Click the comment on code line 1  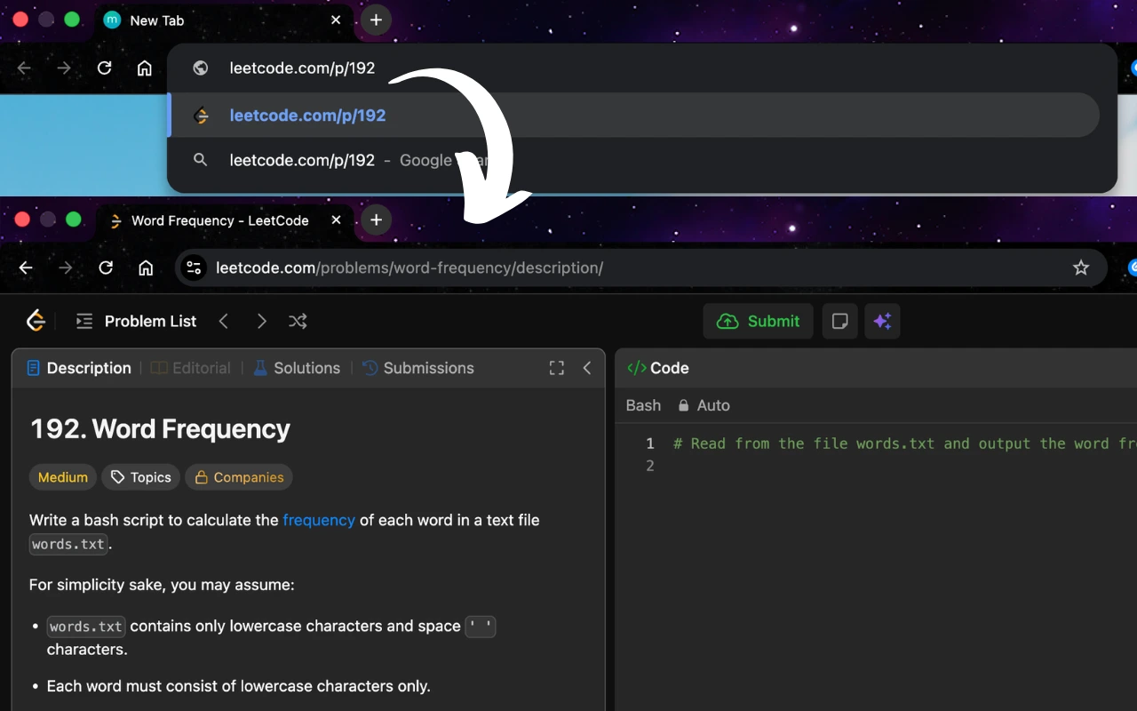[x=904, y=443]
